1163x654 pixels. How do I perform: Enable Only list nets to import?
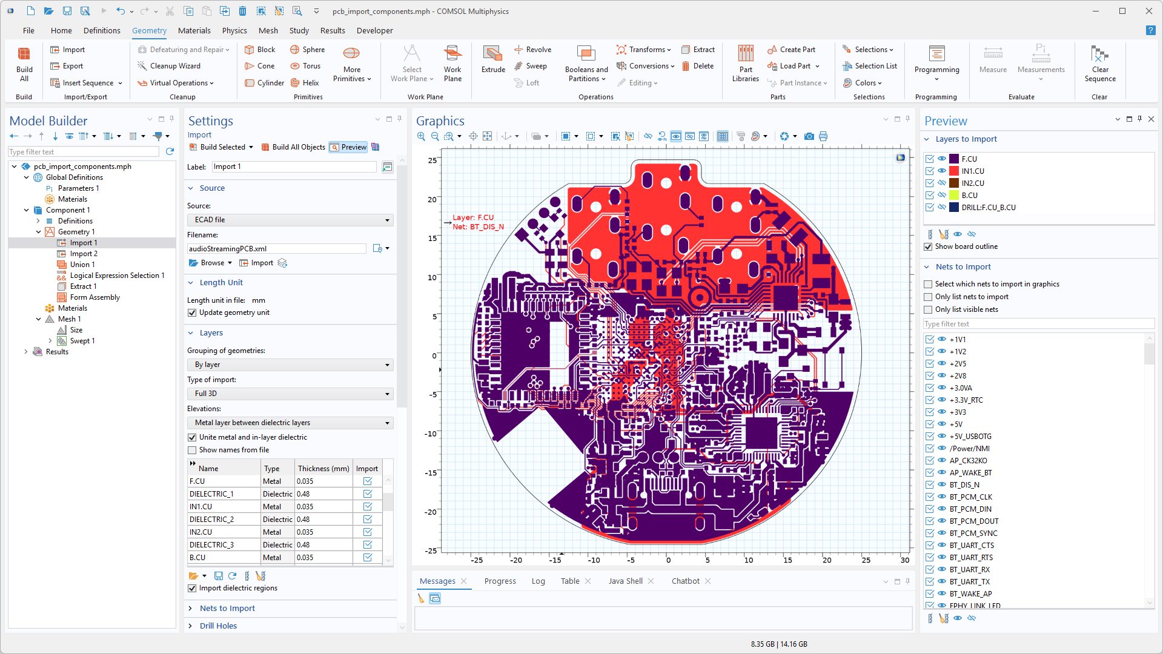[x=928, y=297]
